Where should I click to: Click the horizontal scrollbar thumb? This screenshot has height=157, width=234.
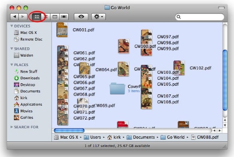click(69, 130)
